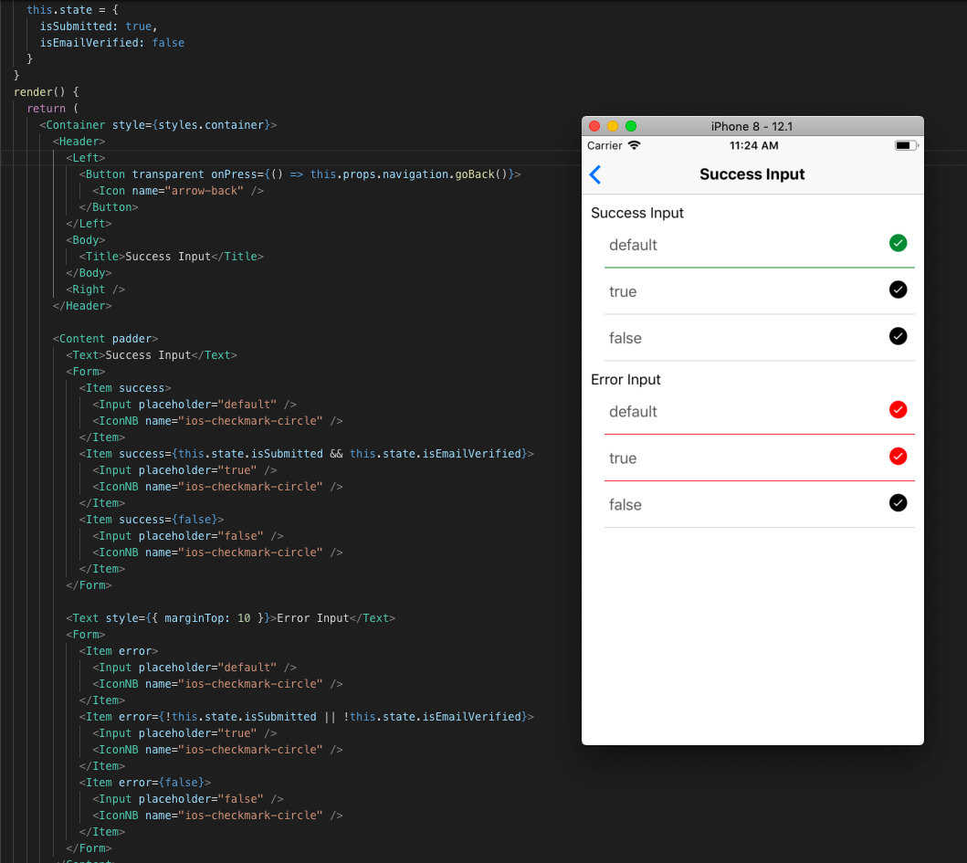Screen dimensions: 967x863
Task: Click the battery icon in simulator status bar
Action: [x=906, y=144]
